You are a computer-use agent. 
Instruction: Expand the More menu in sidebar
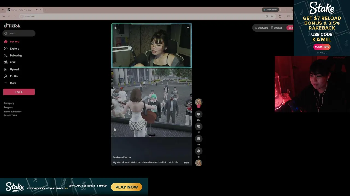click(13, 83)
